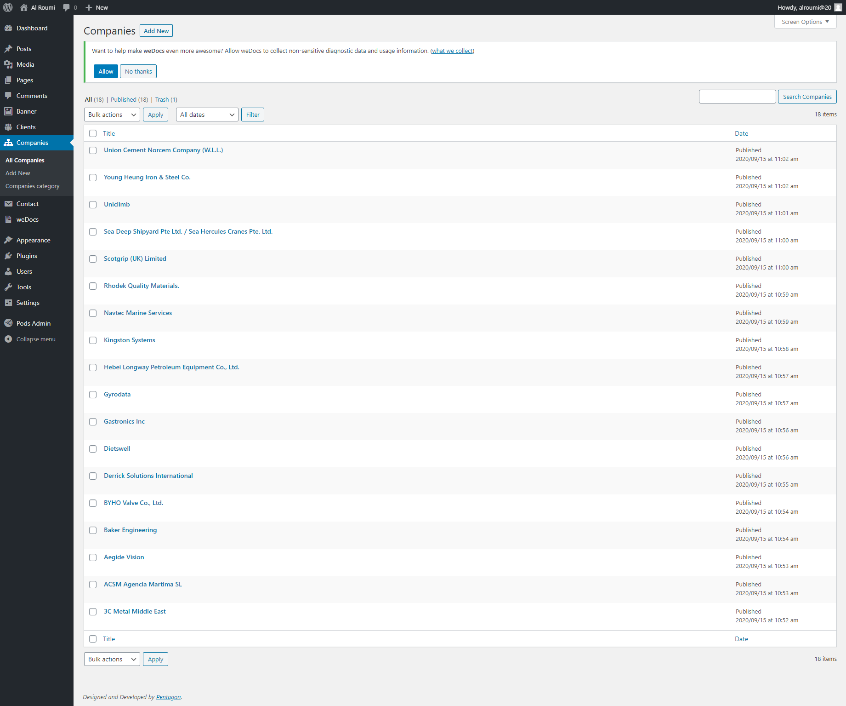The height and width of the screenshot is (706, 846).
Task: Click the Contact envelope icon
Action: coord(8,204)
